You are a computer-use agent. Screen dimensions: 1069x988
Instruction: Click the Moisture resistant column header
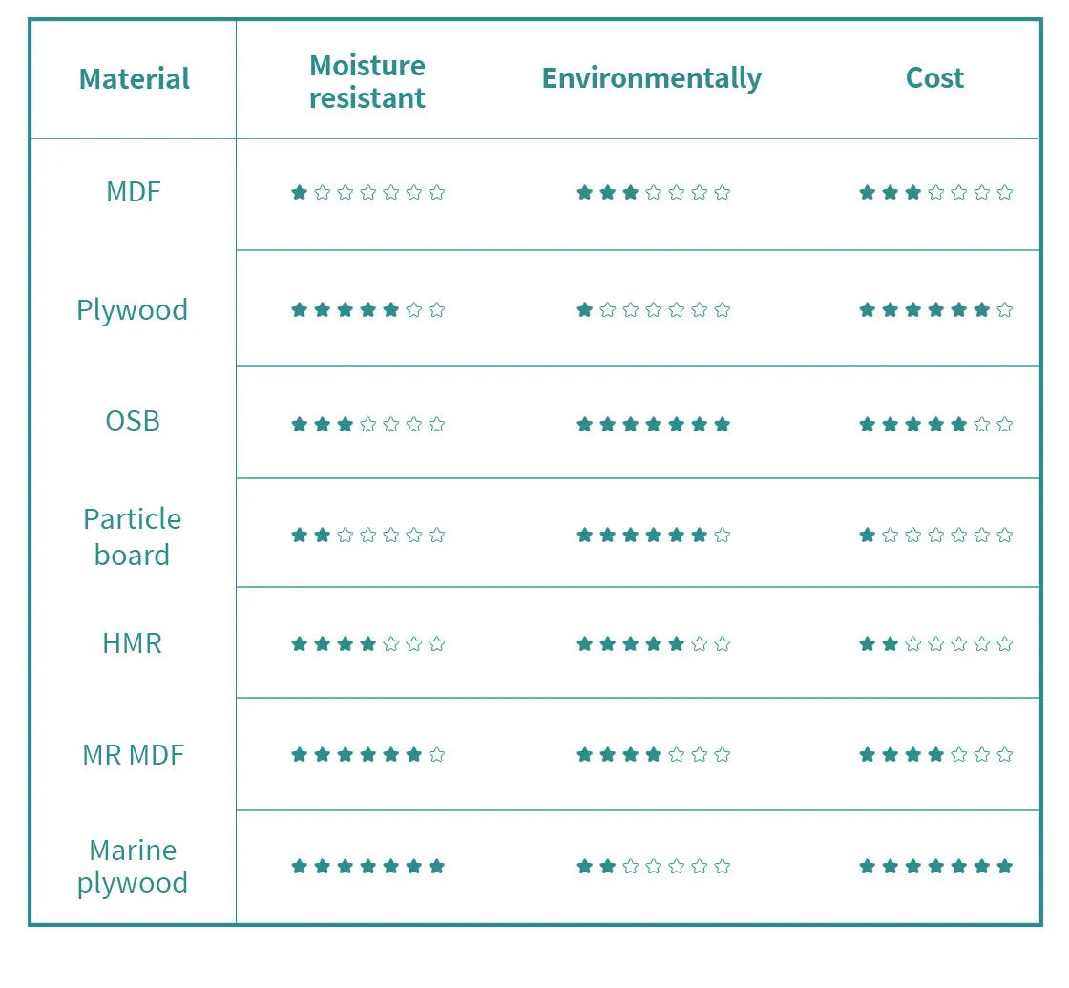click(367, 81)
